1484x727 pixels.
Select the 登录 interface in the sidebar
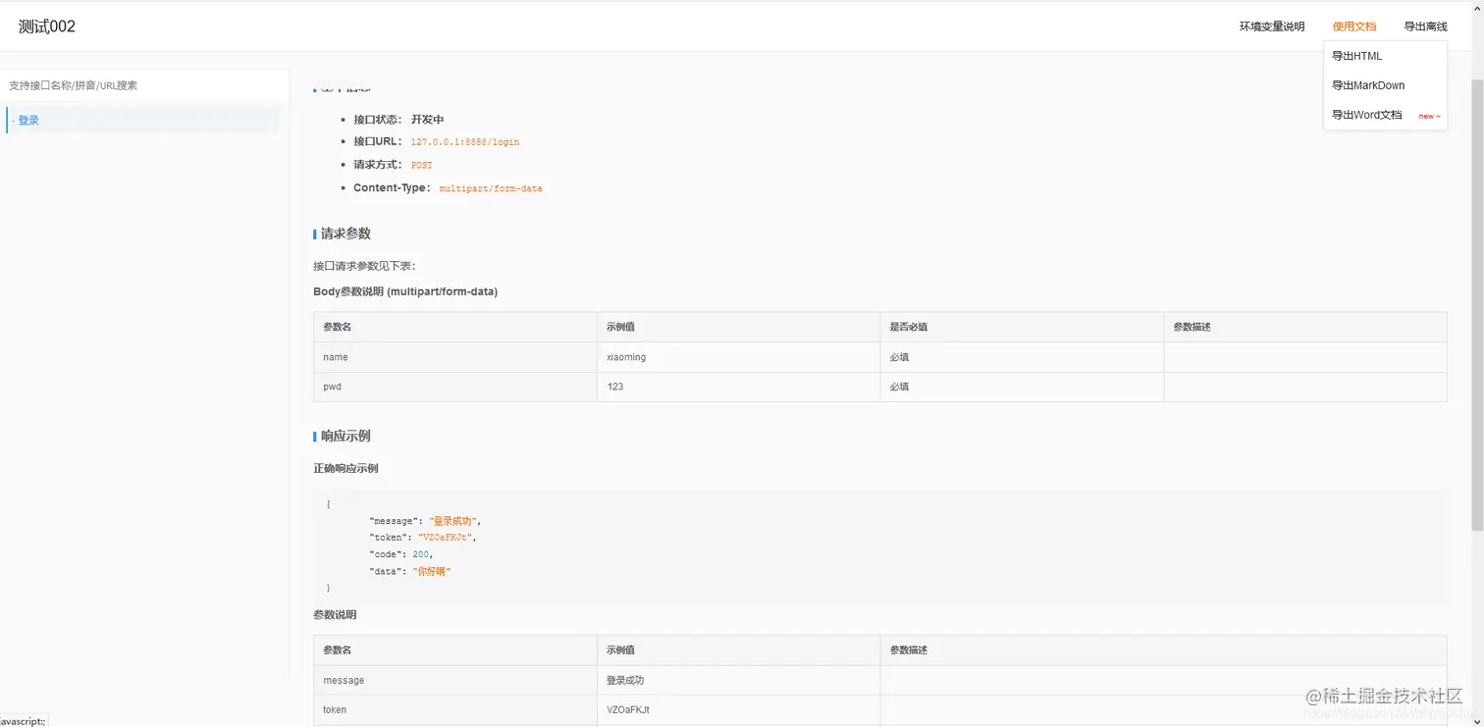(143, 120)
